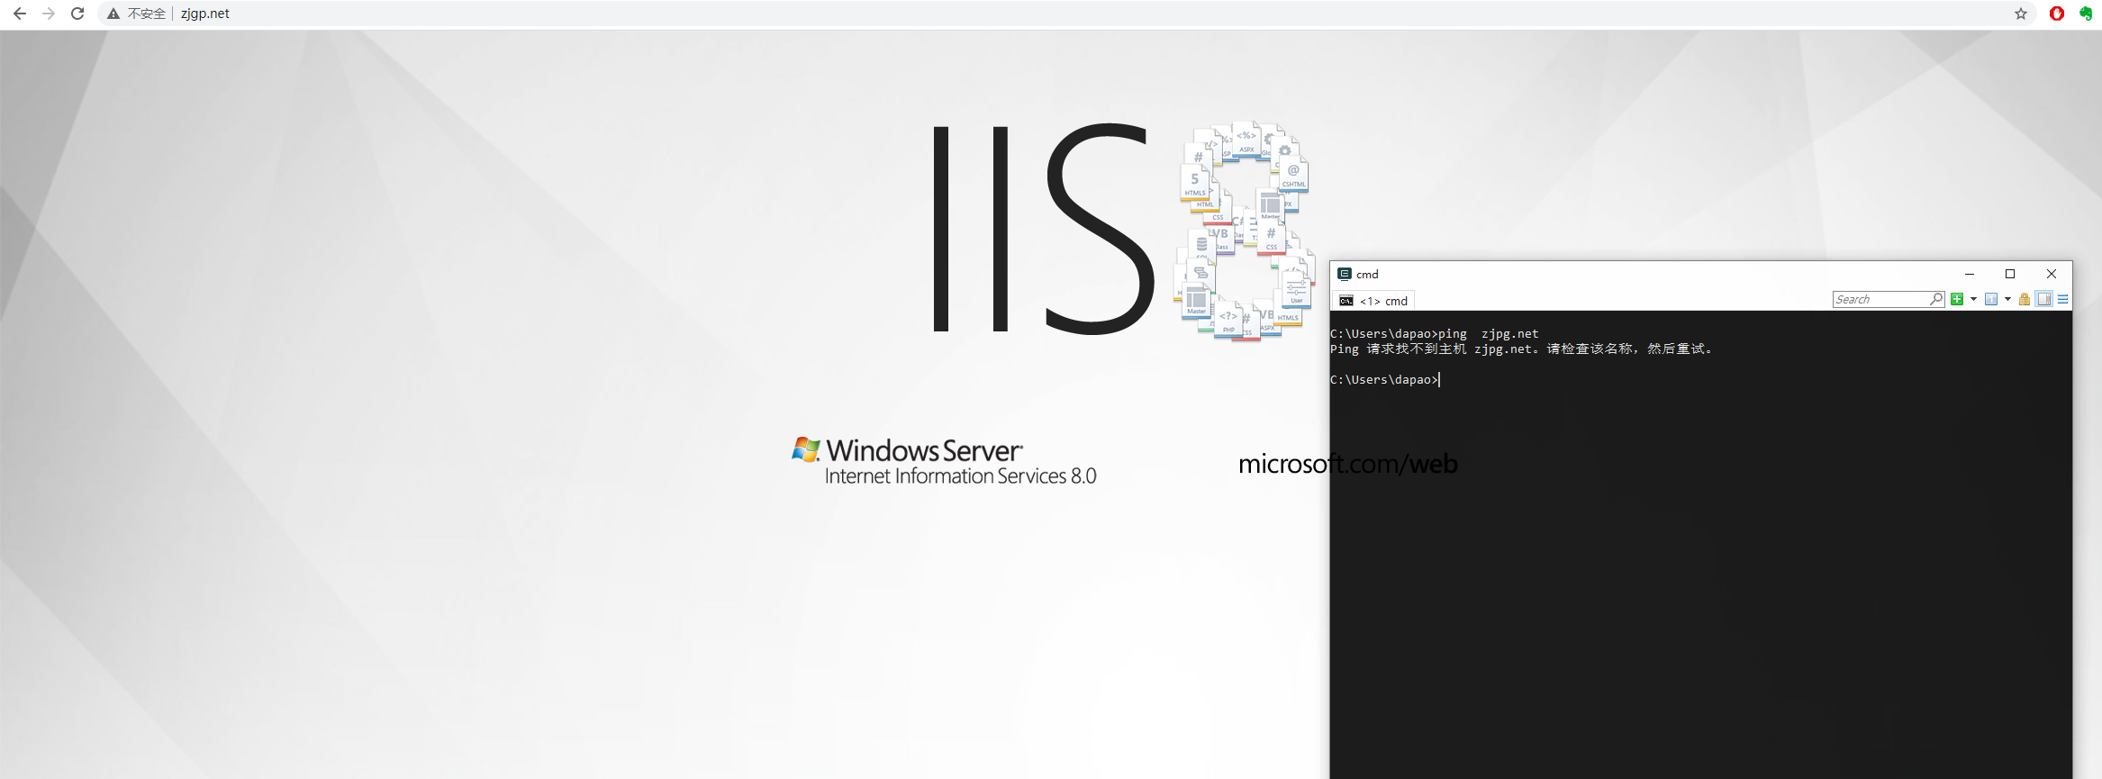Open the red Opera-style extension icon

pos(2057,14)
